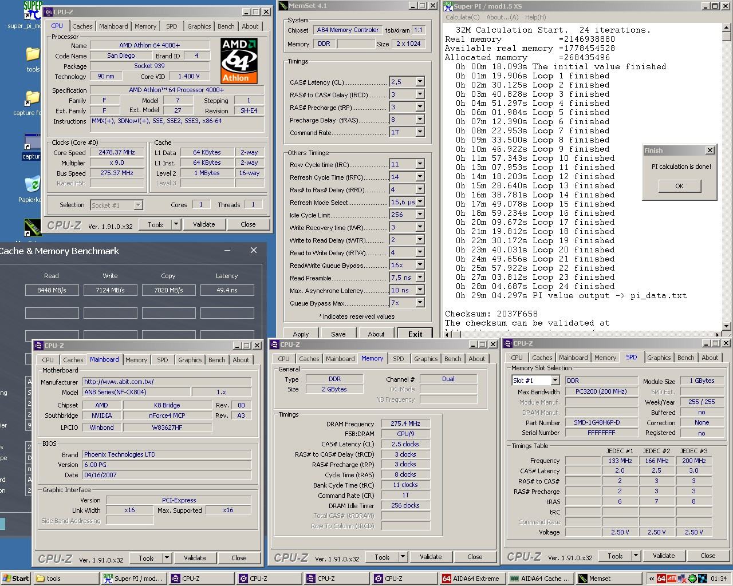Click Apply in MemSet

pos(301,334)
